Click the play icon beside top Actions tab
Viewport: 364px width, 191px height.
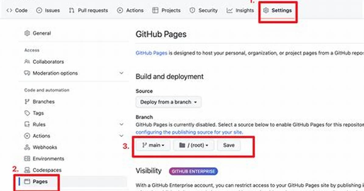(120, 10)
